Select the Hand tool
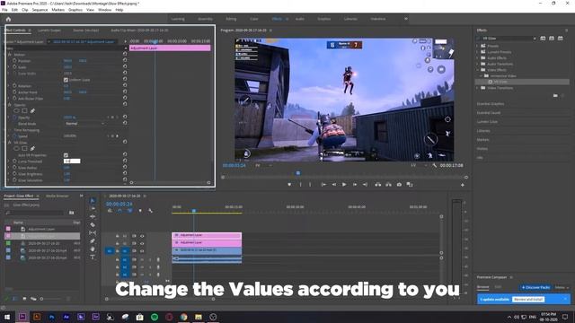The image size is (575, 323). [93, 249]
